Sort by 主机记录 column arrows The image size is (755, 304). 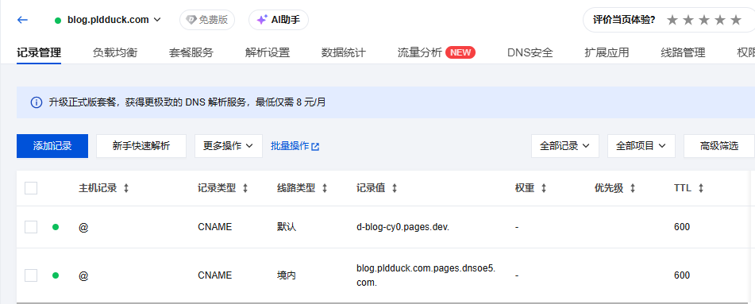126,188
